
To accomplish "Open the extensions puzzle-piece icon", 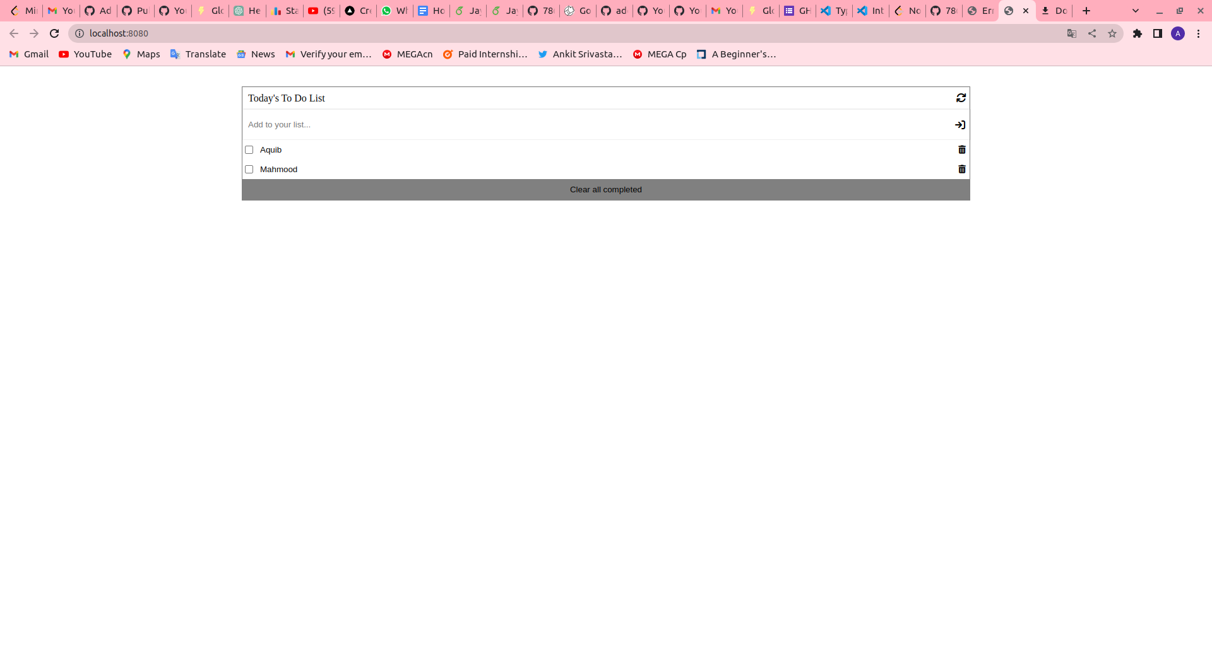I will click(1138, 33).
